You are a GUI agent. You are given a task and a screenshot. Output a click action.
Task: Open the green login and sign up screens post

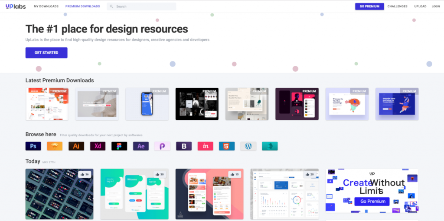[x=134, y=194]
